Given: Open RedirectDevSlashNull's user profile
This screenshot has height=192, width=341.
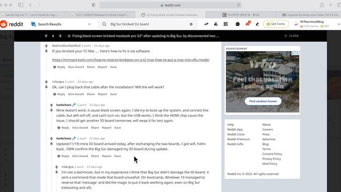Looking at the screenshot, I should (x=66, y=46).
